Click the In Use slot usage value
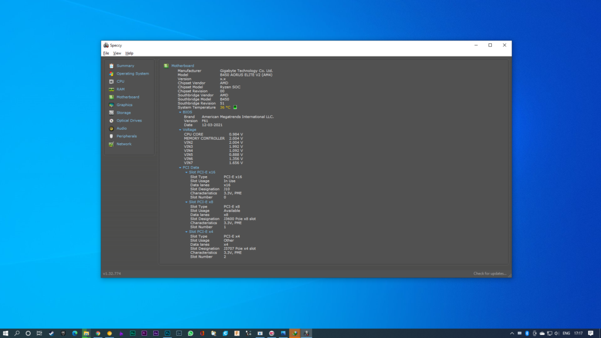 229,181
